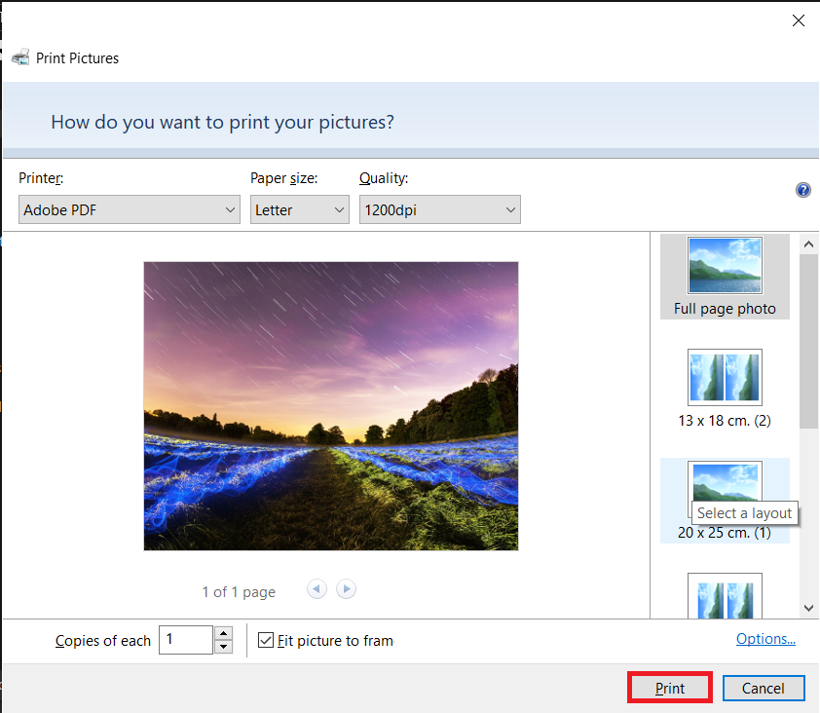The image size is (820, 713).
Task: Go back using the previous page arrow
Action: tap(316, 588)
